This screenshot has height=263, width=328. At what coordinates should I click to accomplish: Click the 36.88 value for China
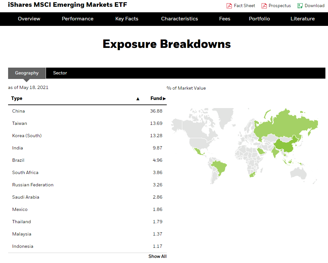(156, 111)
